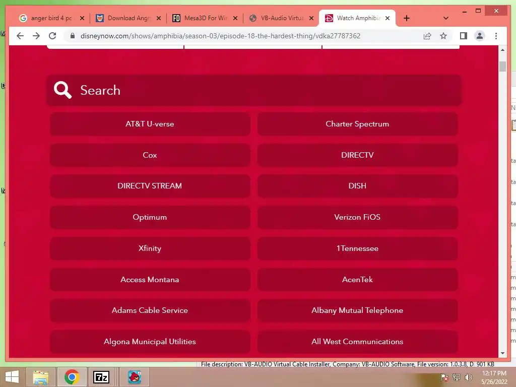Pick Verizon FiOS provider
This screenshot has width=516, height=387.
coord(357,217)
